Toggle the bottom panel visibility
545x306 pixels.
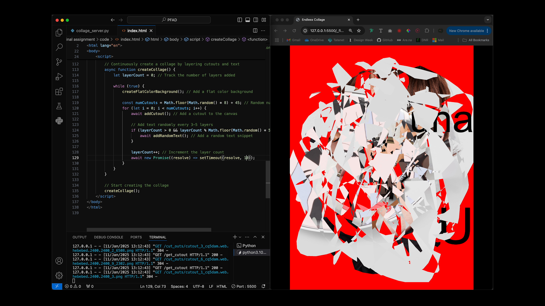pyautogui.click(x=248, y=20)
